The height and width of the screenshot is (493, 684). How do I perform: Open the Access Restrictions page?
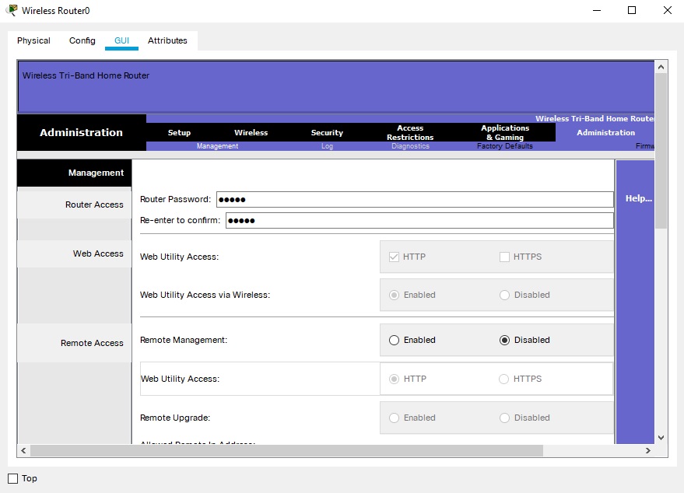[x=410, y=132]
